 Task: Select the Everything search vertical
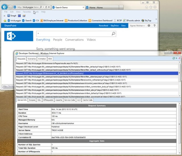pos(43,40)
